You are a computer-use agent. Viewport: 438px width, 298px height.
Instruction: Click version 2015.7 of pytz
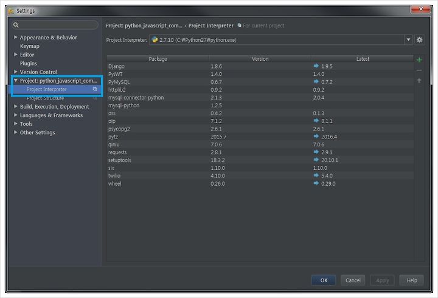click(x=218, y=137)
